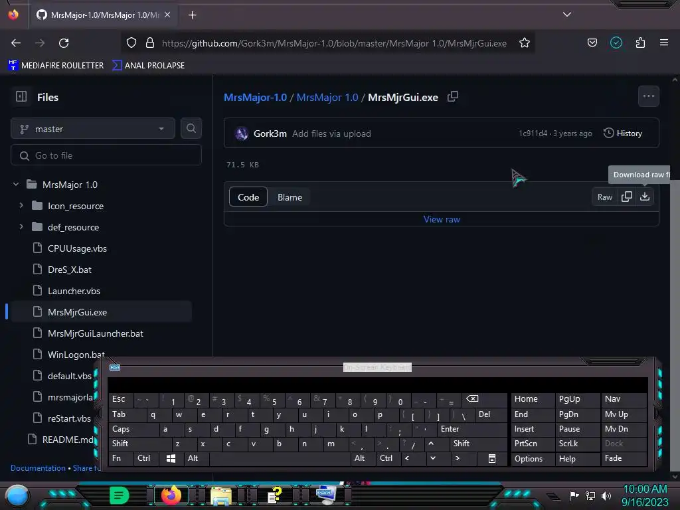This screenshot has width=680, height=510.
Task: Bookmark this page with star icon
Action: tap(525, 43)
